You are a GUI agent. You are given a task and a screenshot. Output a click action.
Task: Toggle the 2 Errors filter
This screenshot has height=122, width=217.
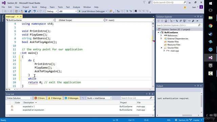pyautogui.click(x=40, y=98)
